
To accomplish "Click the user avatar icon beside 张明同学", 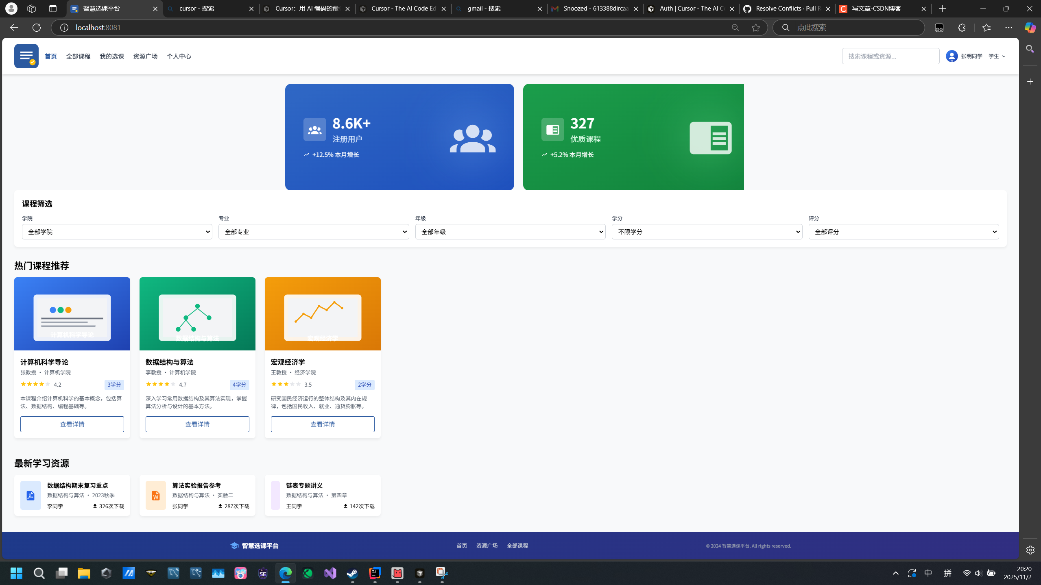I will coord(952,56).
